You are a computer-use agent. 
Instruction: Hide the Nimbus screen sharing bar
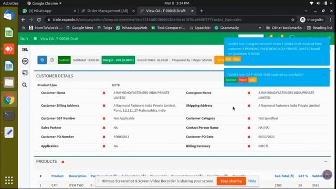[x=252, y=181]
